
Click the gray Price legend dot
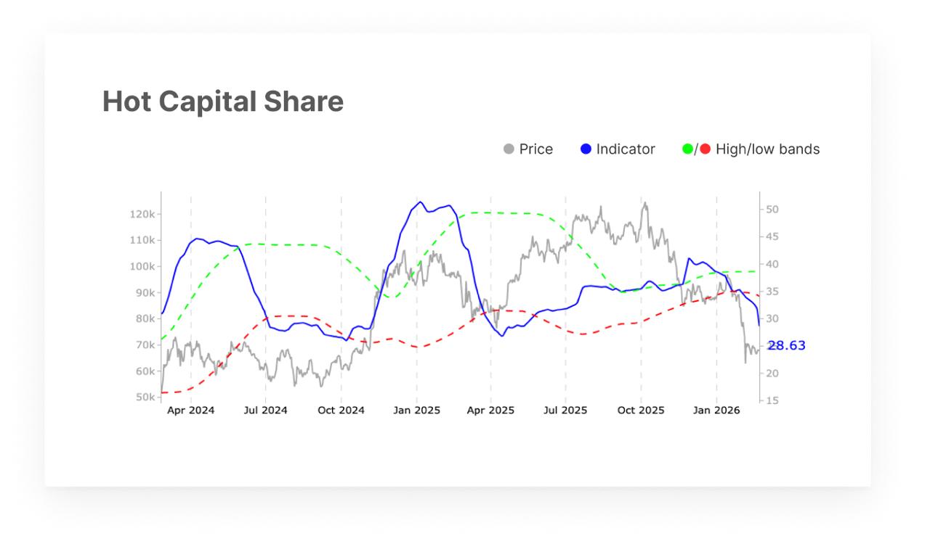coord(509,149)
